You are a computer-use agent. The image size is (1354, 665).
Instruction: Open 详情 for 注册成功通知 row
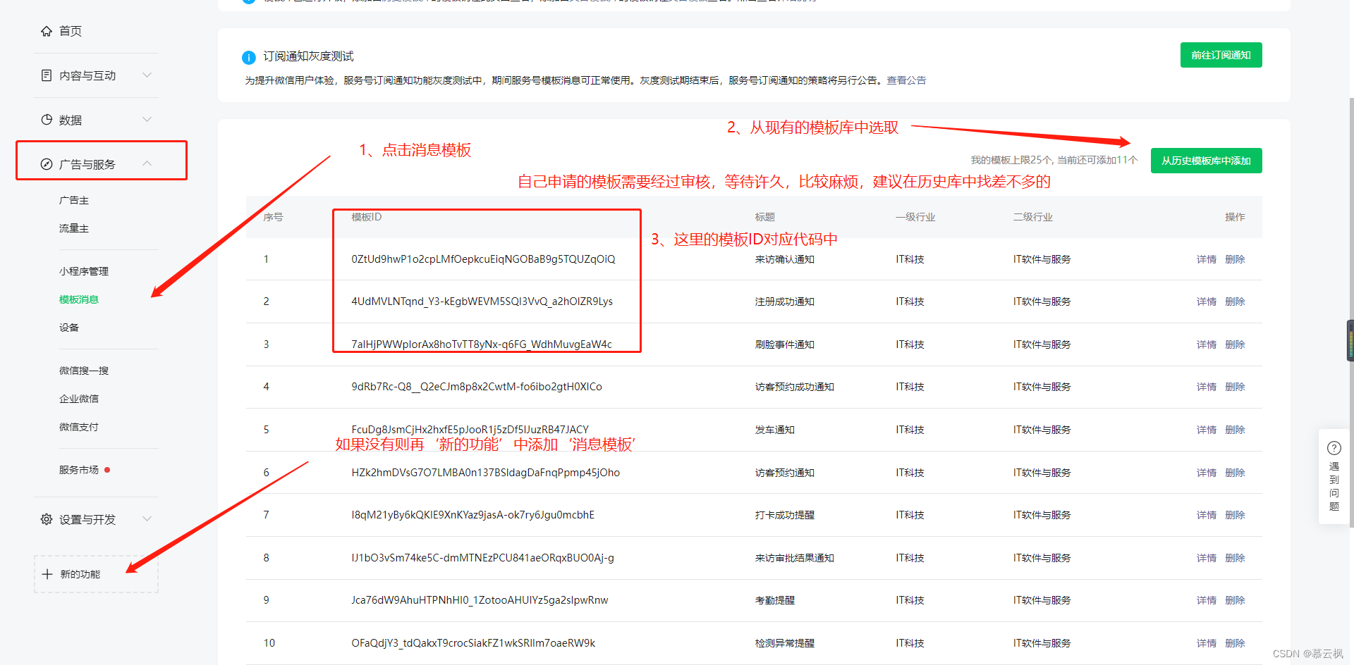tap(1206, 302)
